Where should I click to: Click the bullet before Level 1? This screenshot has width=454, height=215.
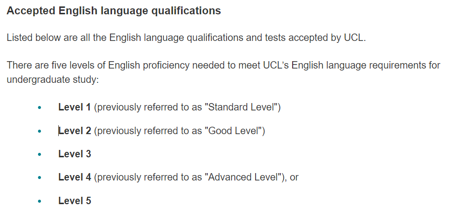(x=39, y=107)
